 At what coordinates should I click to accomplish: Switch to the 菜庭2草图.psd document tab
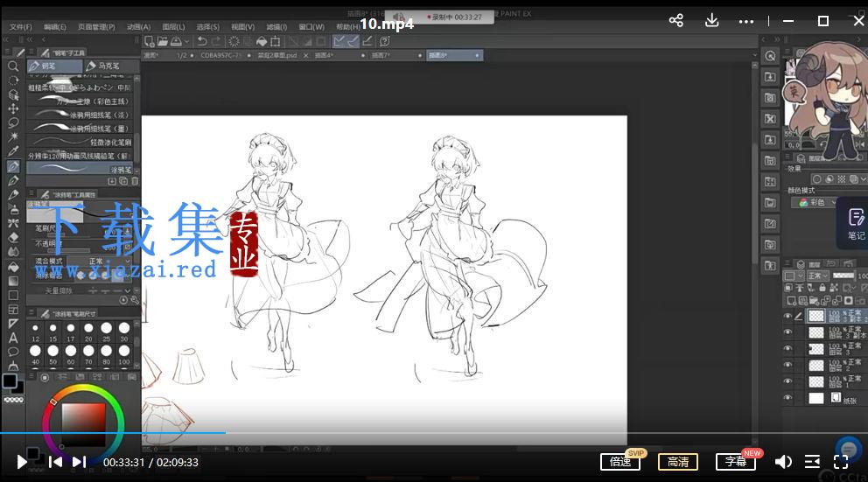pos(277,55)
